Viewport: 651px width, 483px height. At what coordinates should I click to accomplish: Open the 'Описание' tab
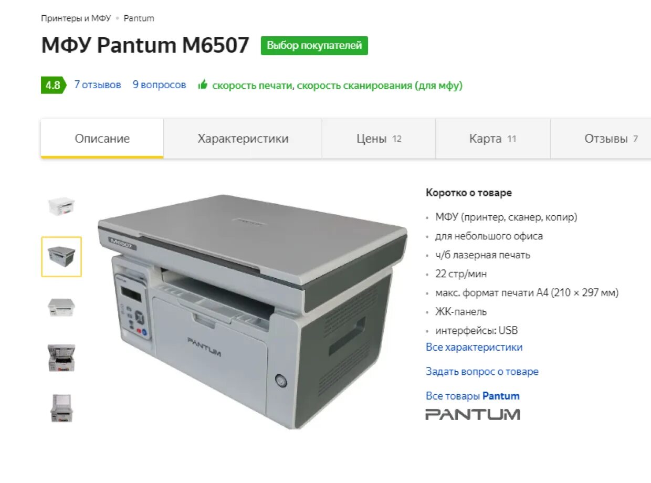pos(102,139)
